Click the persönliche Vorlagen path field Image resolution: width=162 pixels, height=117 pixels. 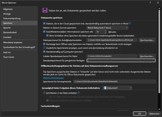(121, 60)
